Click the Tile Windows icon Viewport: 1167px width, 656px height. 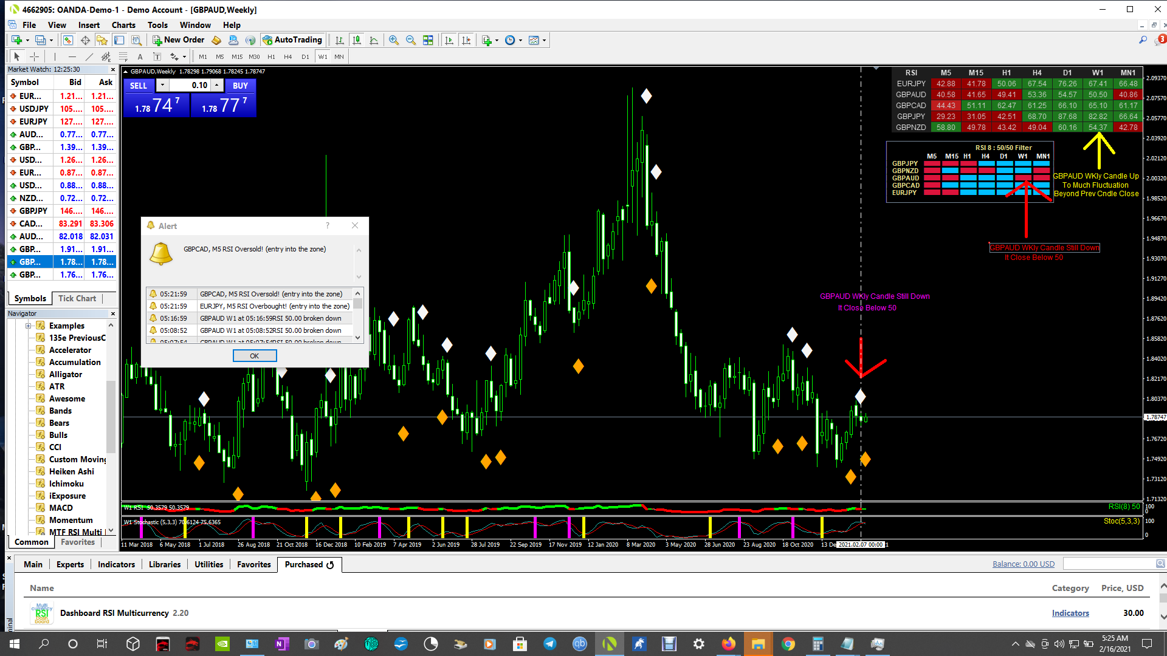(428, 40)
